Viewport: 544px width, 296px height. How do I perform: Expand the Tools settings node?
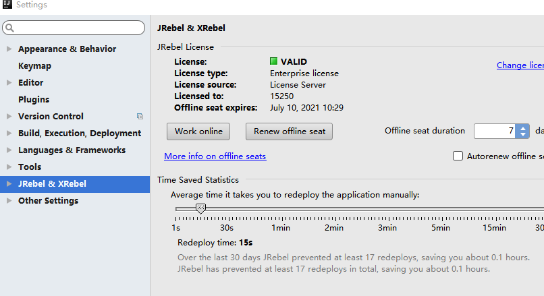click(9, 167)
